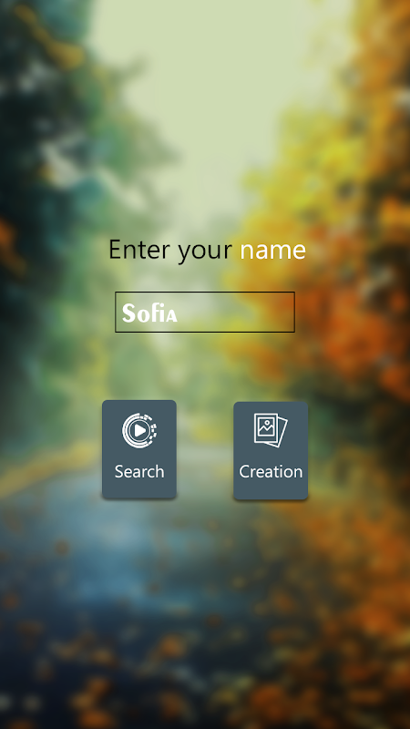Click inside the name input box
The image size is (410, 729).
click(205, 312)
